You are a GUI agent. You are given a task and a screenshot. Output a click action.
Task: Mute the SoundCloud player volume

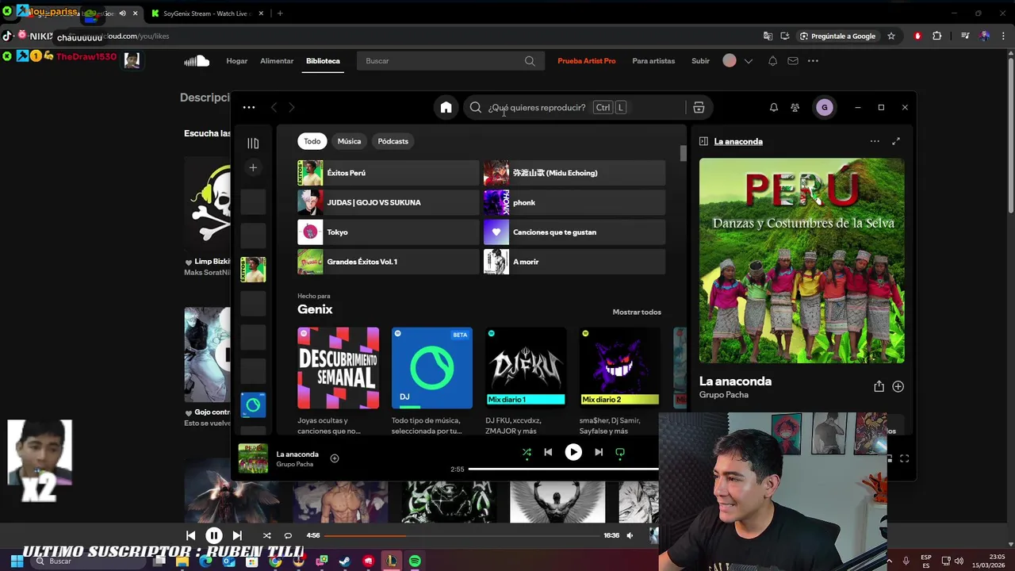(630, 535)
